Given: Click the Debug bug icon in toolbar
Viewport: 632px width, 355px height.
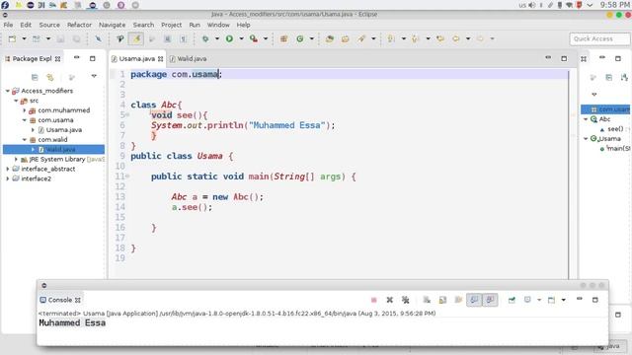Looking at the screenshot, I should click(205, 38).
